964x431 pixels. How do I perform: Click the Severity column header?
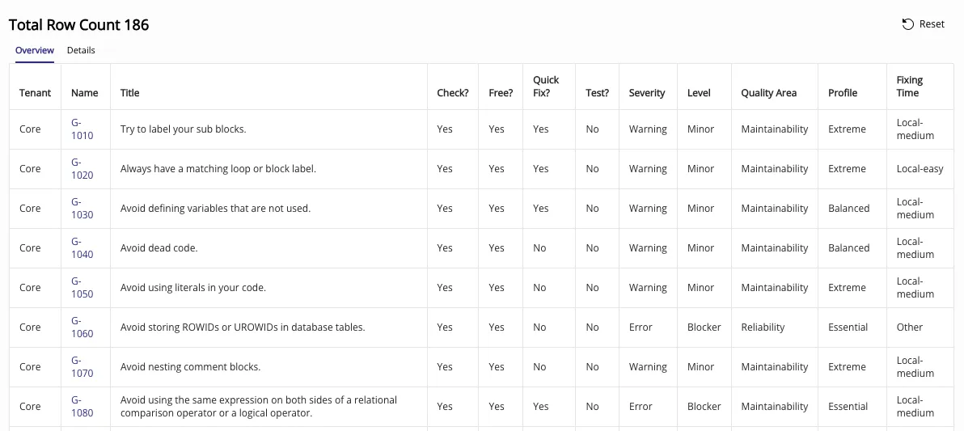point(647,93)
